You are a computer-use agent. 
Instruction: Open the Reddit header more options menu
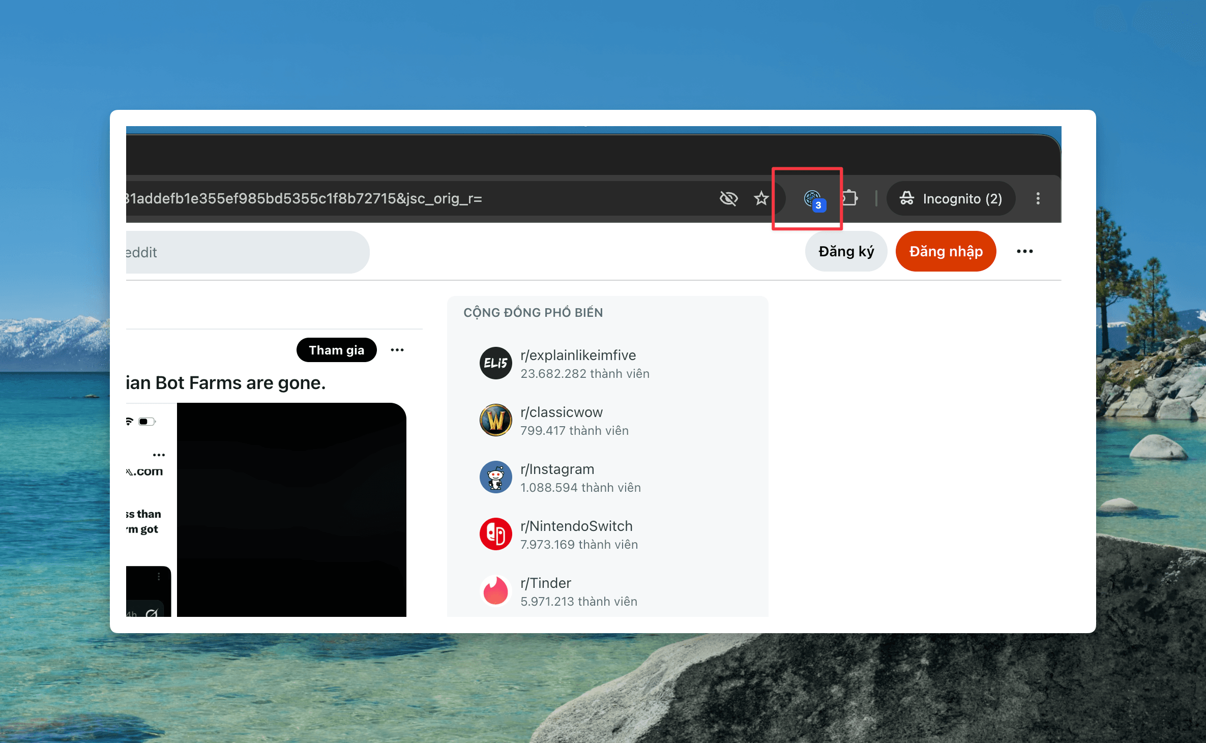(1024, 251)
